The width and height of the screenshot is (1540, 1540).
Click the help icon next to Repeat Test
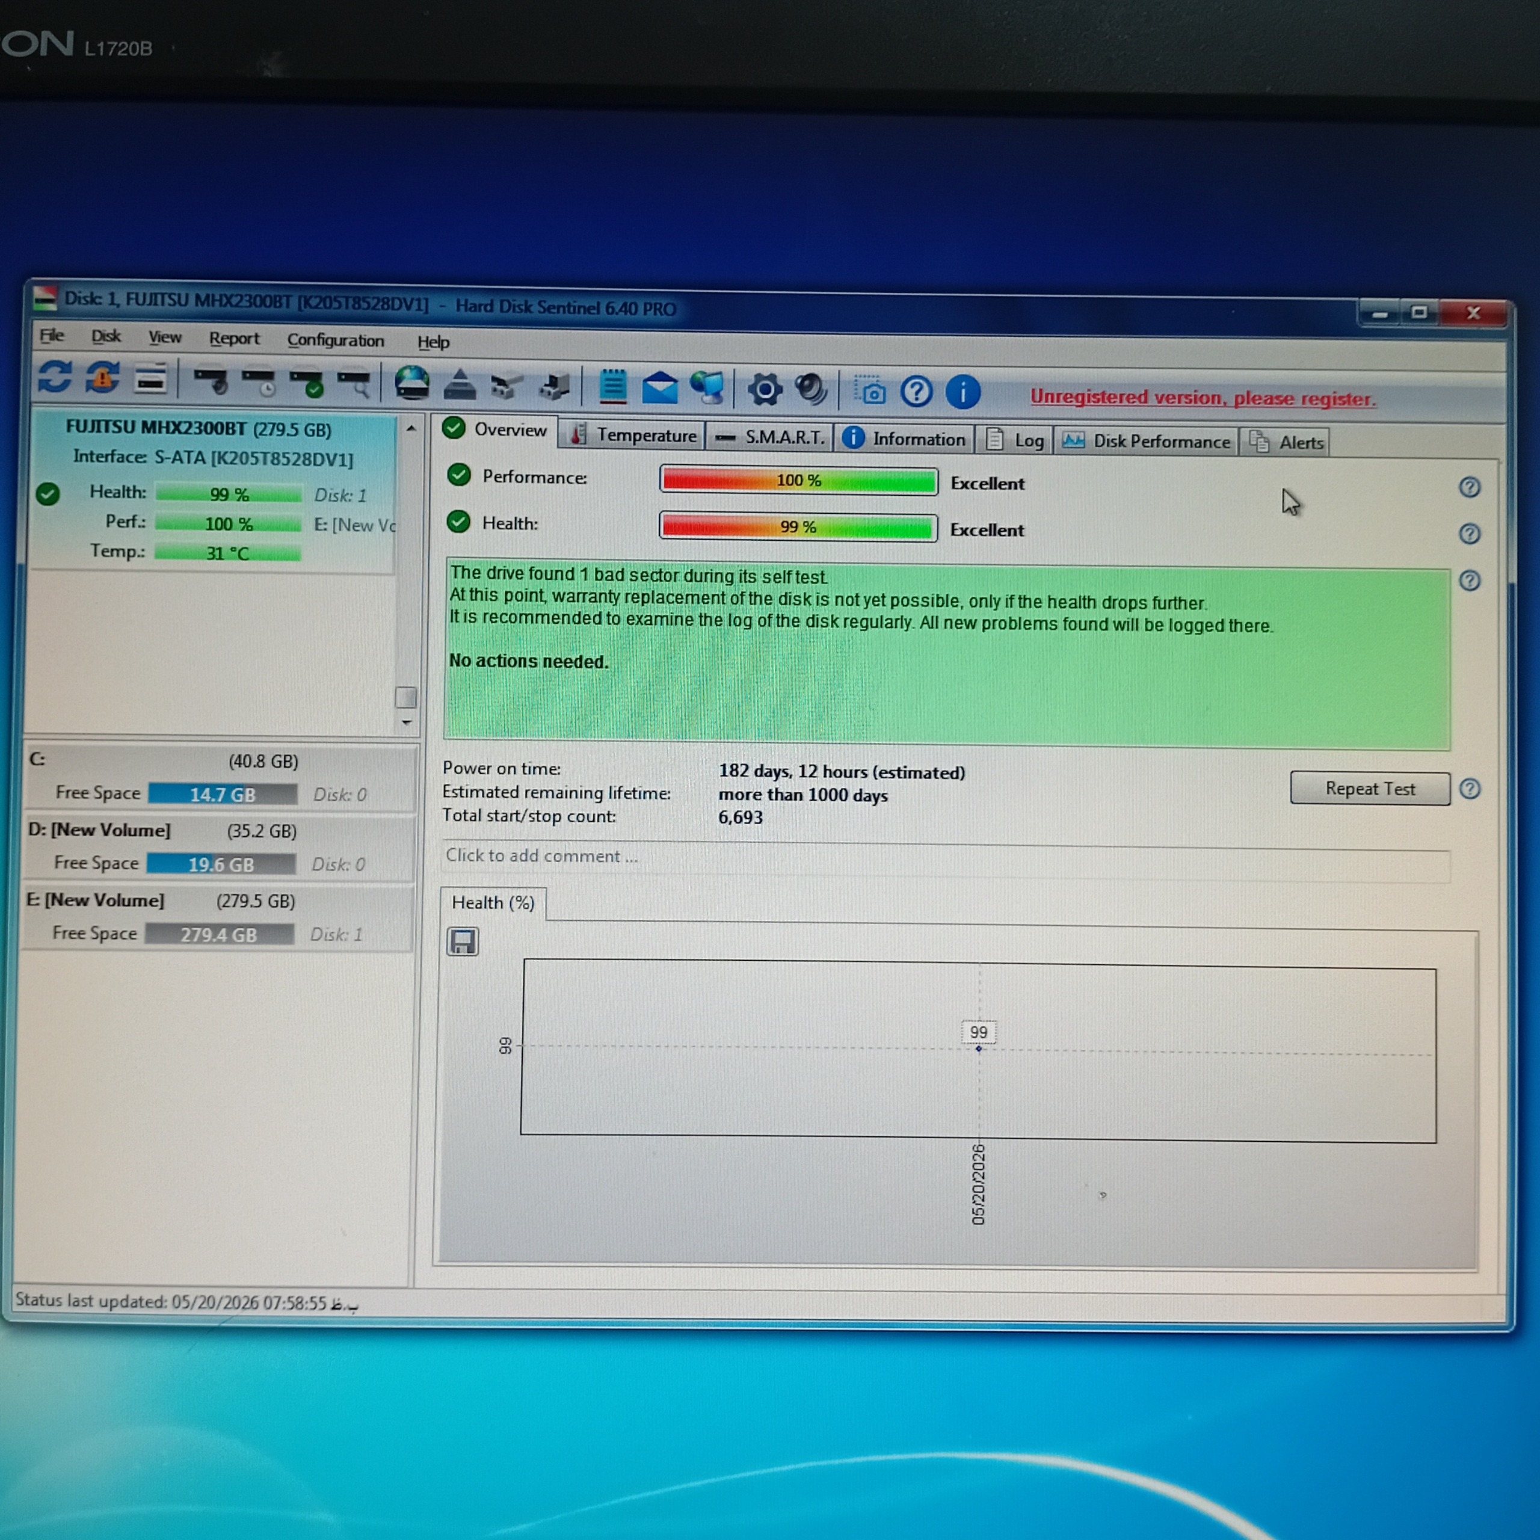point(1471,789)
